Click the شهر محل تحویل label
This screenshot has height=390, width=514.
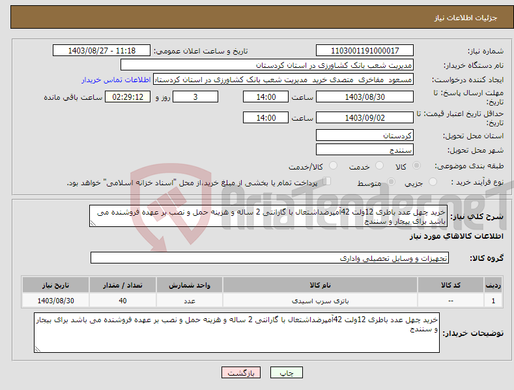tap(476, 150)
